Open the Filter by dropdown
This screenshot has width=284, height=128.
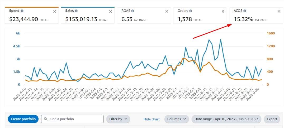(118, 119)
